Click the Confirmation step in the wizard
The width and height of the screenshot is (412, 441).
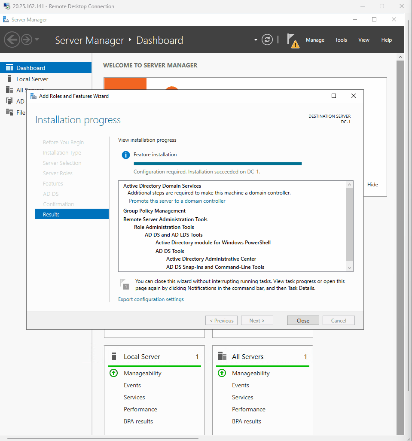(x=58, y=204)
